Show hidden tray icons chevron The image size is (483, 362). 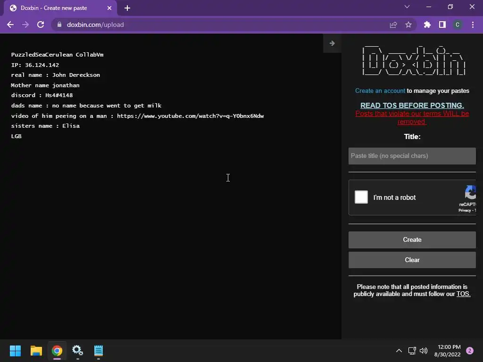(x=399, y=351)
